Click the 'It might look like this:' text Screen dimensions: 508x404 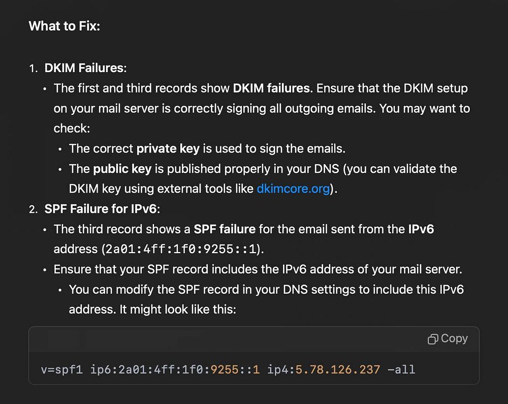[177, 309]
